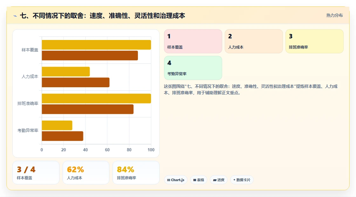This screenshot has height=197, width=356.
Task: Click the section title about 取舍
Action: click(103, 16)
